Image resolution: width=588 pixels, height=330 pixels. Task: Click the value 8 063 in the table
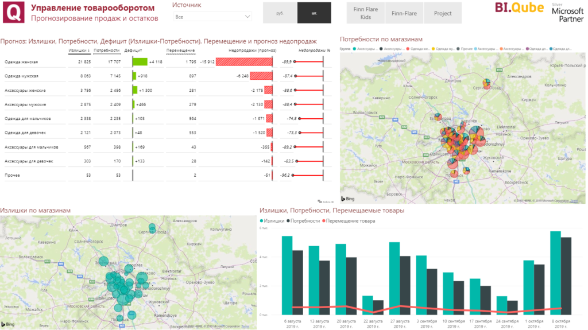point(86,76)
